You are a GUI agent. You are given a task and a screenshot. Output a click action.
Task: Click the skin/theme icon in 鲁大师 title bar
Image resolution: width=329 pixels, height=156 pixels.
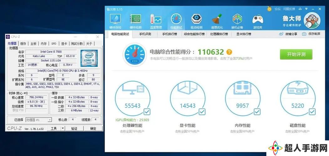pos(300,9)
